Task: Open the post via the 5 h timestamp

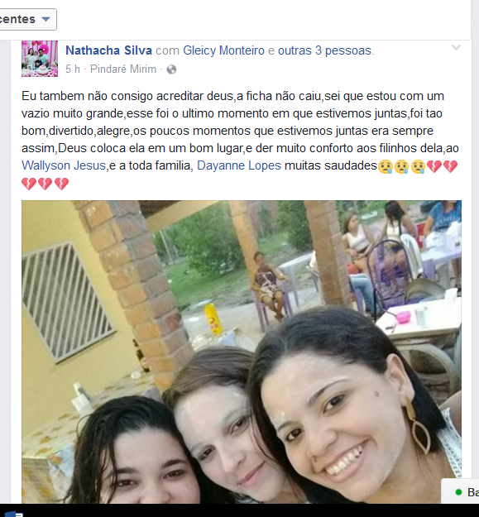Action: pos(73,69)
